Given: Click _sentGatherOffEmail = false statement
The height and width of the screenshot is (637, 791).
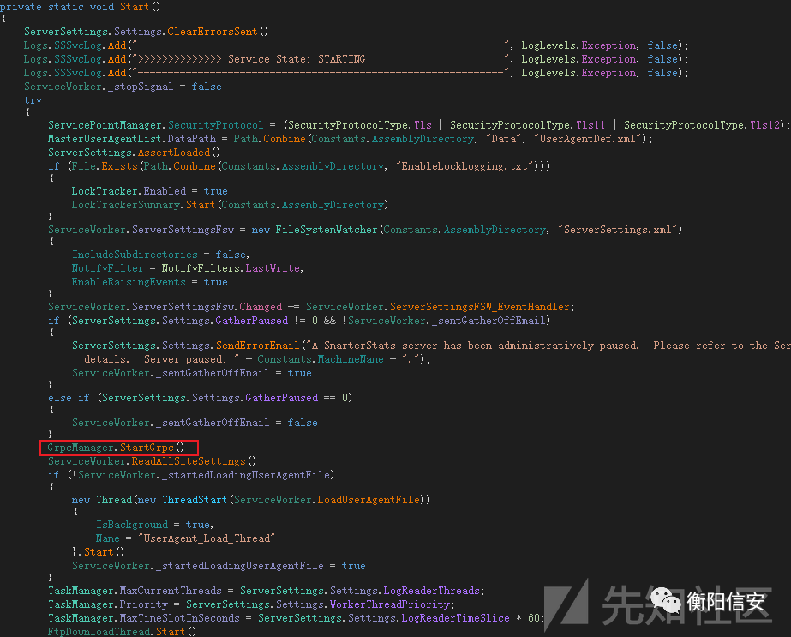Looking at the screenshot, I should click(x=197, y=422).
